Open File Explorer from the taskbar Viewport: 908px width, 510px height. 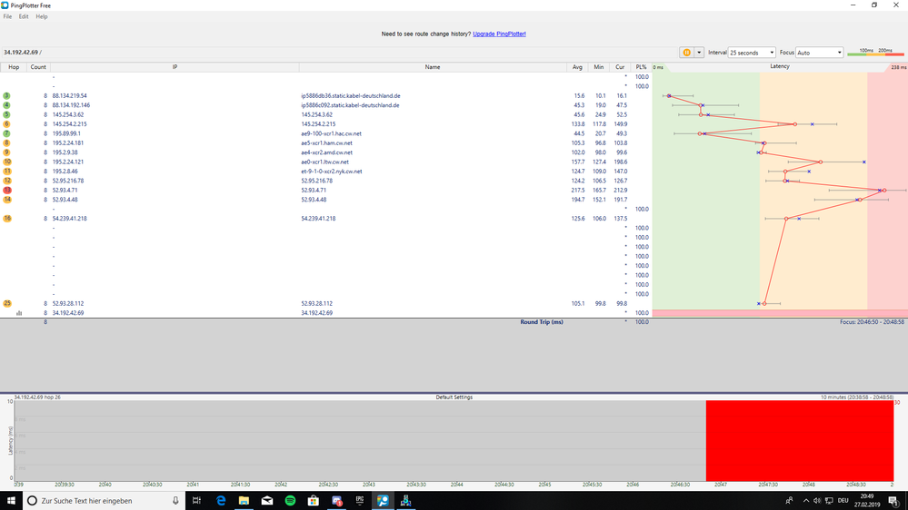[x=244, y=501]
